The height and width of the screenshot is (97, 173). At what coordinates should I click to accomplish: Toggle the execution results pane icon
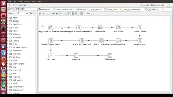tap(82, 14)
